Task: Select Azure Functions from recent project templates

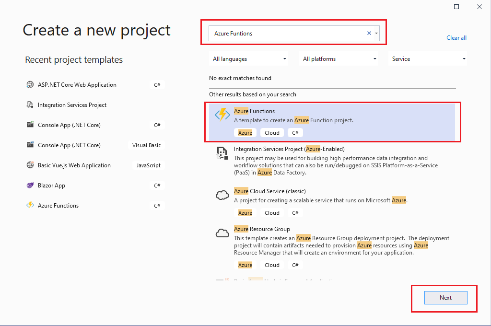Action: click(x=58, y=205)
